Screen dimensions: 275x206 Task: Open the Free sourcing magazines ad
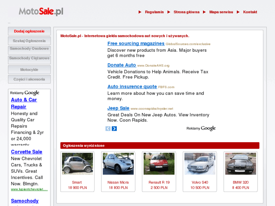pos(136,43)
